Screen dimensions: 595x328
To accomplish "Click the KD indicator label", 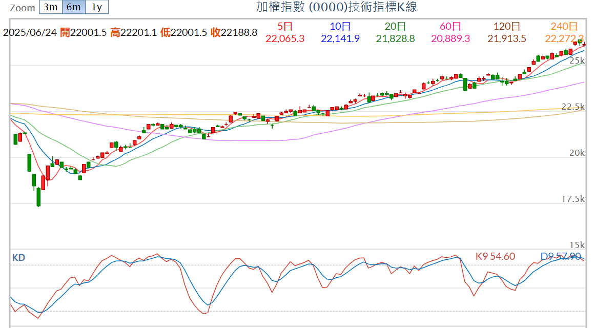I will pos(18,258).
